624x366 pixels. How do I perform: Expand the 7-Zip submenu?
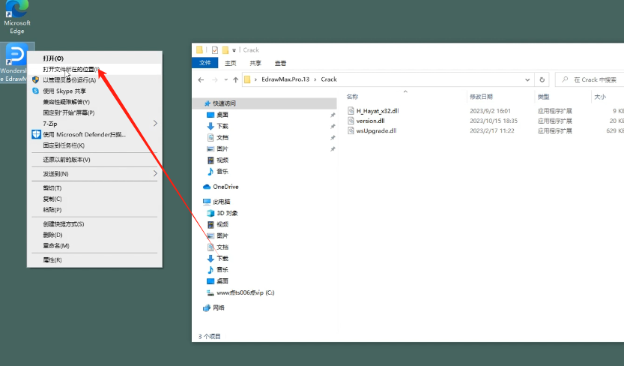[x=94, y=124]
